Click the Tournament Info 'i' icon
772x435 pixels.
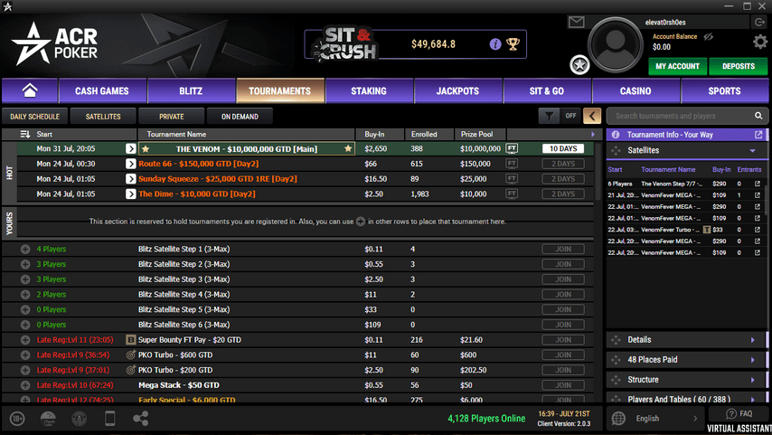click(x=616, y=135)
